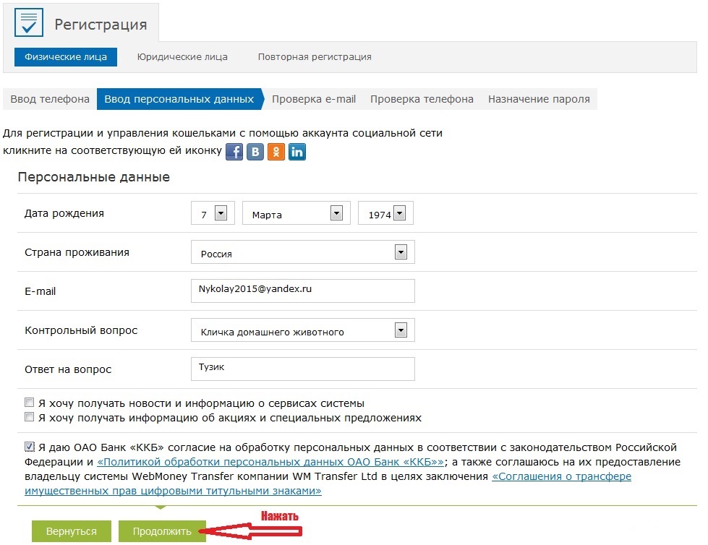Open the Страна проживания dropdown

coord(401,252)
